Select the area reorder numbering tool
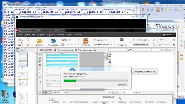The width and height of the screenshot is (185, 104). point(40,77)
